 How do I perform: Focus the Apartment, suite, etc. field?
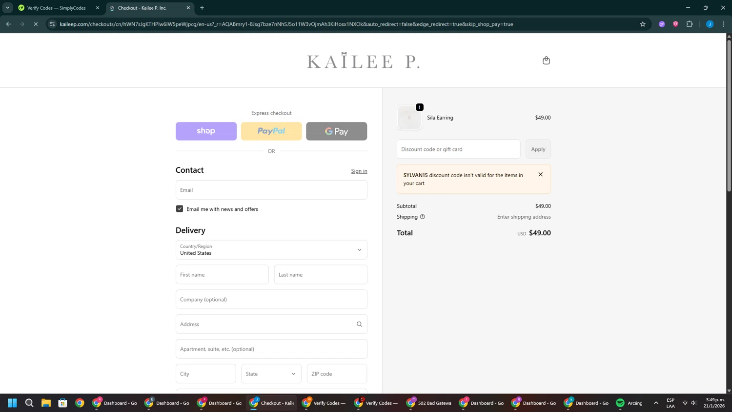(271, 349)
